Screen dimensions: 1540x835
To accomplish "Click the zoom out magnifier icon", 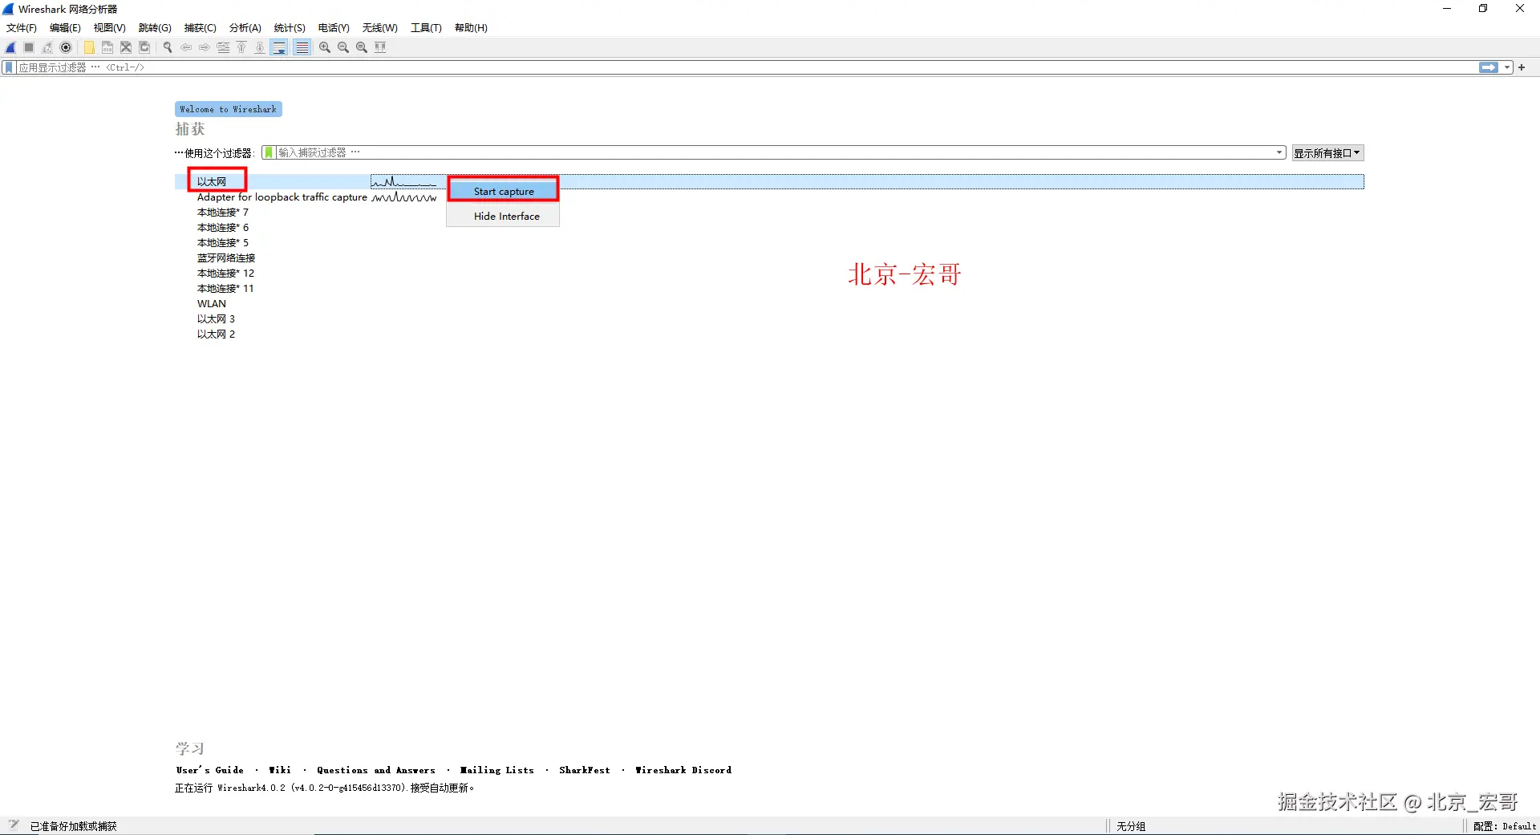I will click(x=343, y=47).
